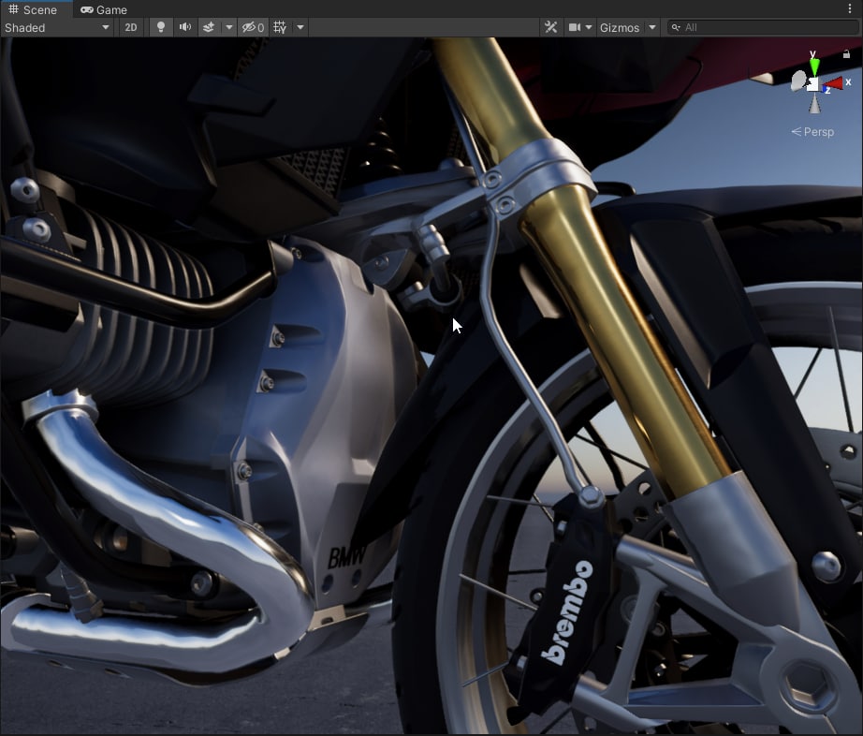Toggle the Gizmos button
Screen dimensions: 863x736
tap(620, 27)
